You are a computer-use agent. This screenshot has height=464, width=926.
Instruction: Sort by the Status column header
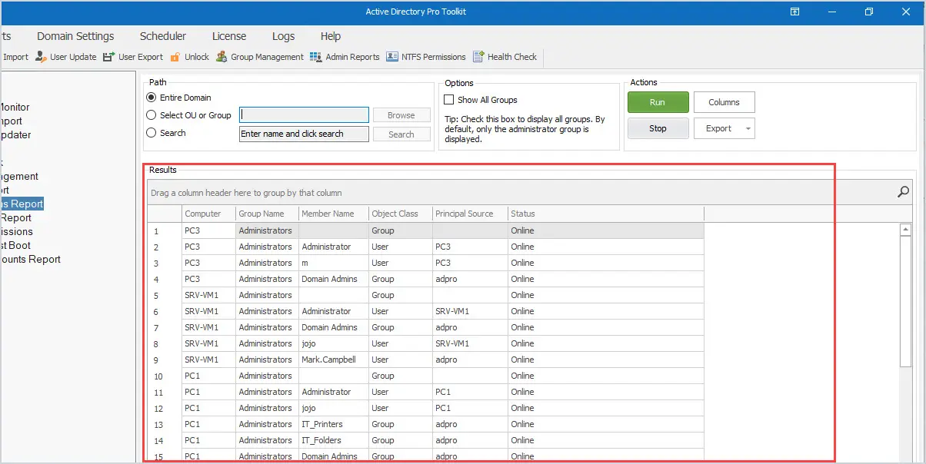(x=606, y=214)
